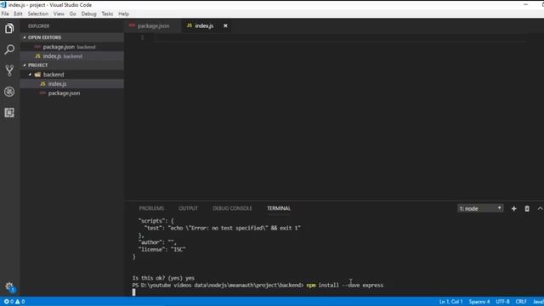Select package.json in Open Editors
The width and height of the screenshot is (544, 306).
(71, 47)
